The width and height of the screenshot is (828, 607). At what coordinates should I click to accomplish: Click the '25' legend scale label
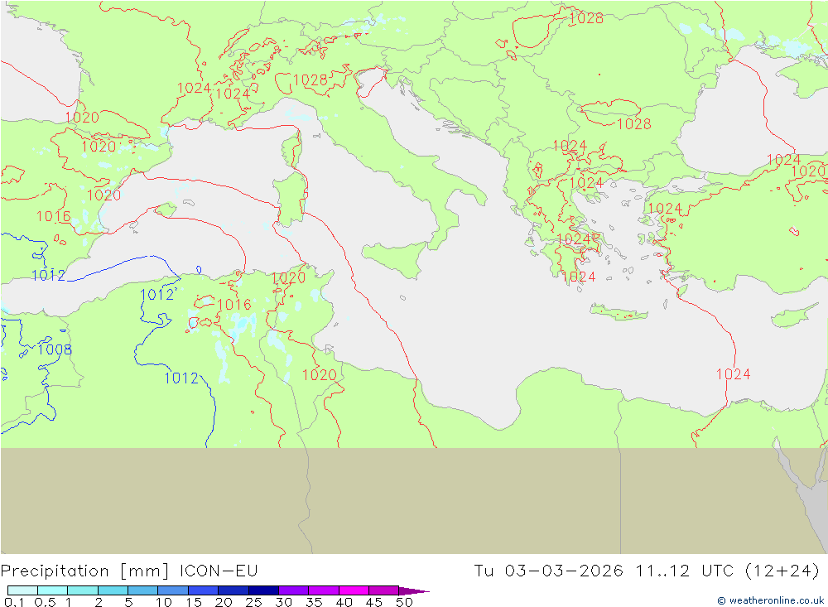[x=253, y=602]
